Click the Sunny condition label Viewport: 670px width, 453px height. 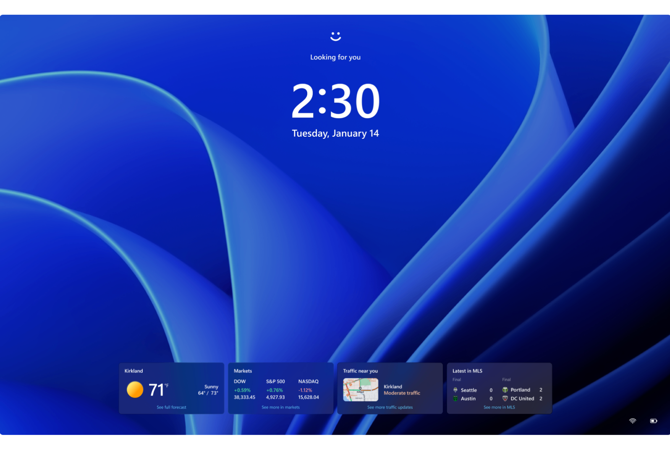coord(211,387)
